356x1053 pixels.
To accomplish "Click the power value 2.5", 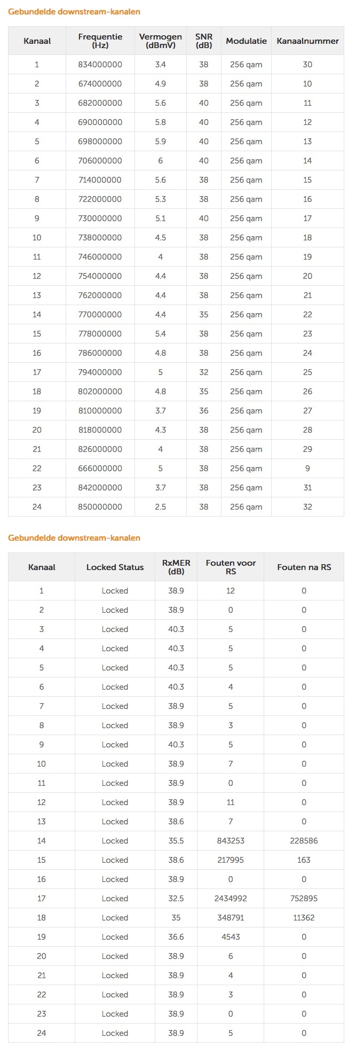I will pyautogui.click(x=160, y=507).
